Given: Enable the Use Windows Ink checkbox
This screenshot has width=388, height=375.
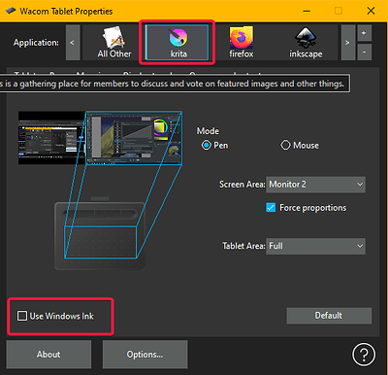Looking at the screenshot, I should [22, 316].
